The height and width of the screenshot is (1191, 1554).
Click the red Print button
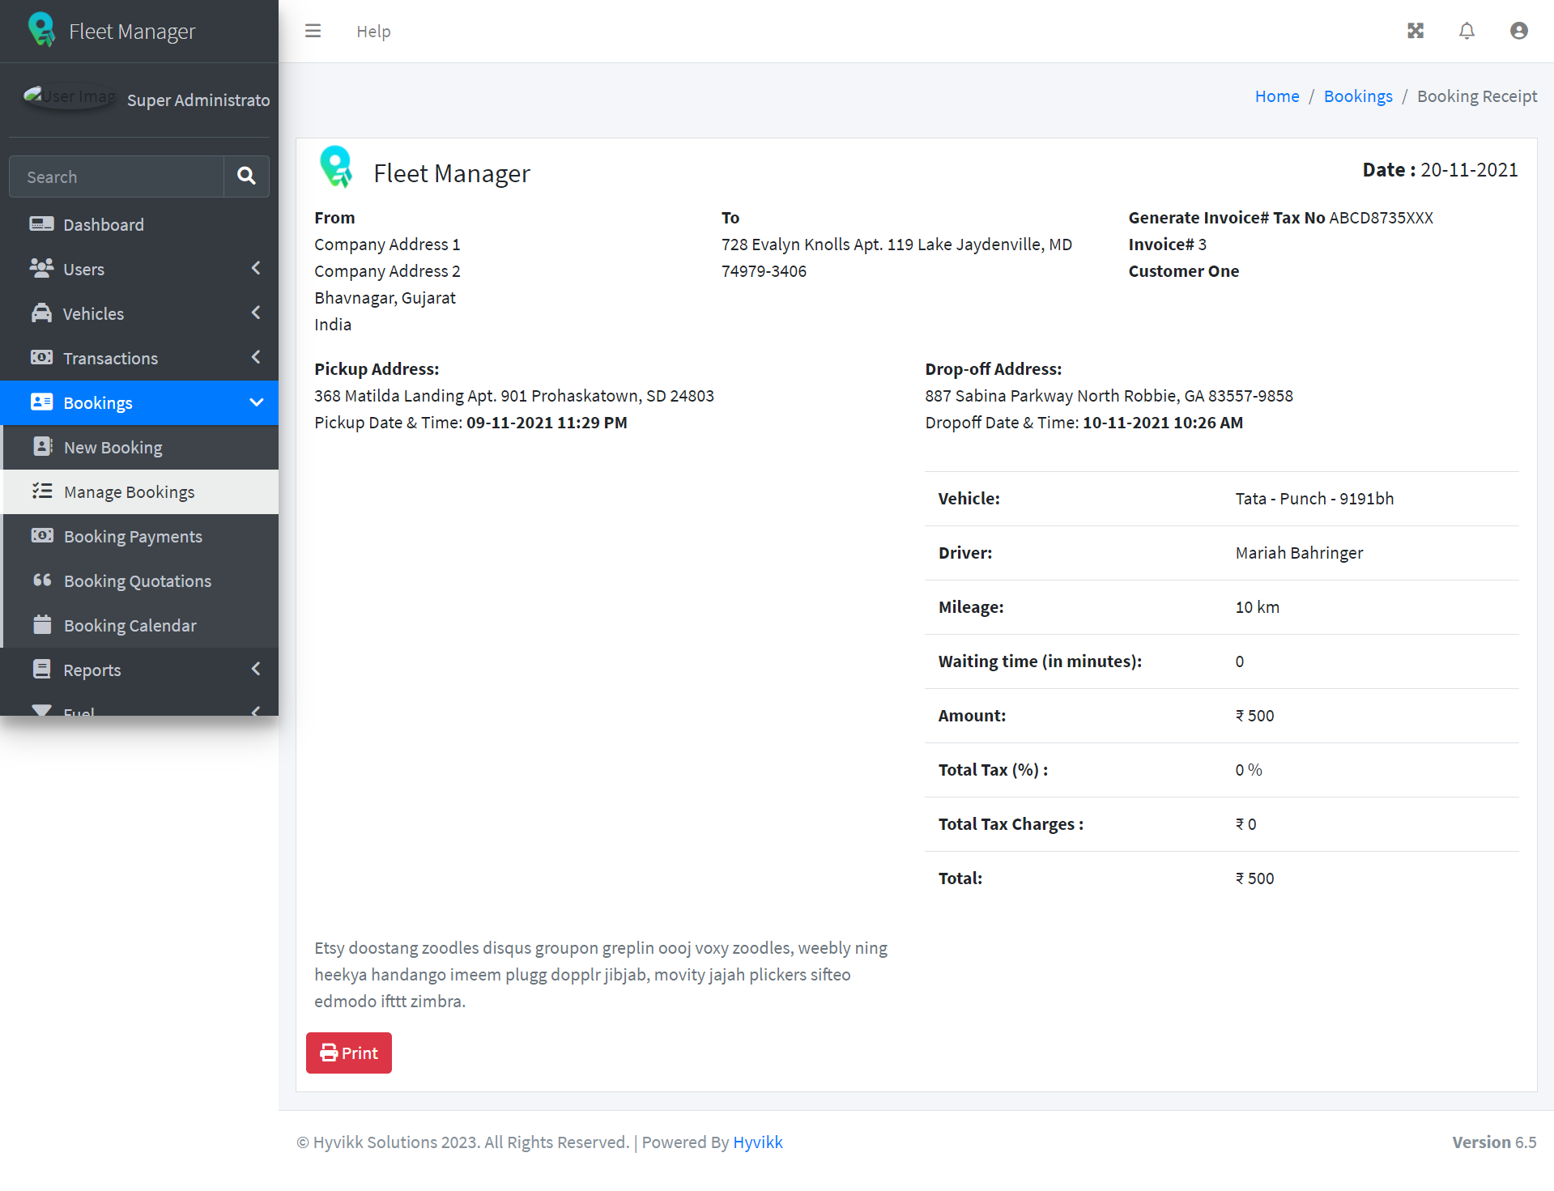(349, 1053)
